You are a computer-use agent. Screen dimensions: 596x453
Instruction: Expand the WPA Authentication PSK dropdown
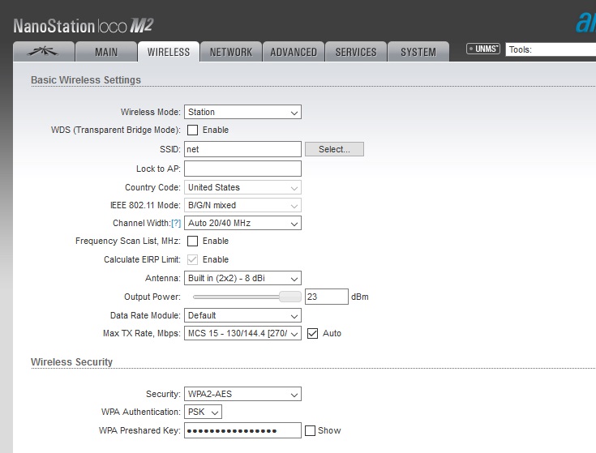tap(203, 412)
